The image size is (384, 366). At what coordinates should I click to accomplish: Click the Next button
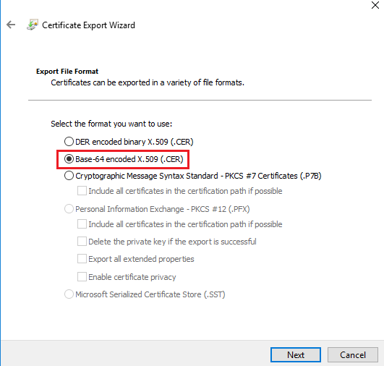click(x=296, y=354)
